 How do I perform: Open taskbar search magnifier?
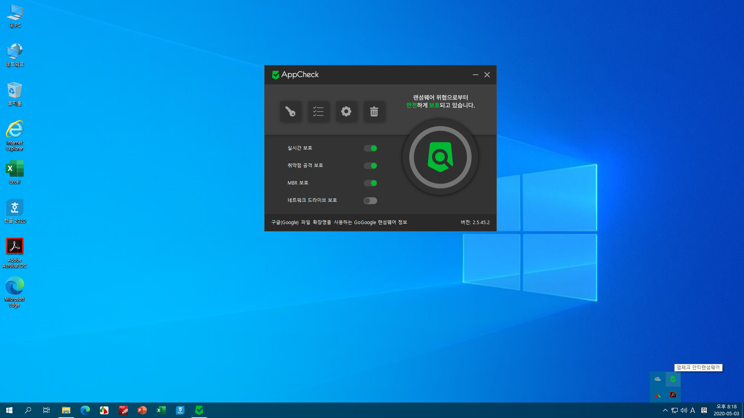click(x=28, y=410)
